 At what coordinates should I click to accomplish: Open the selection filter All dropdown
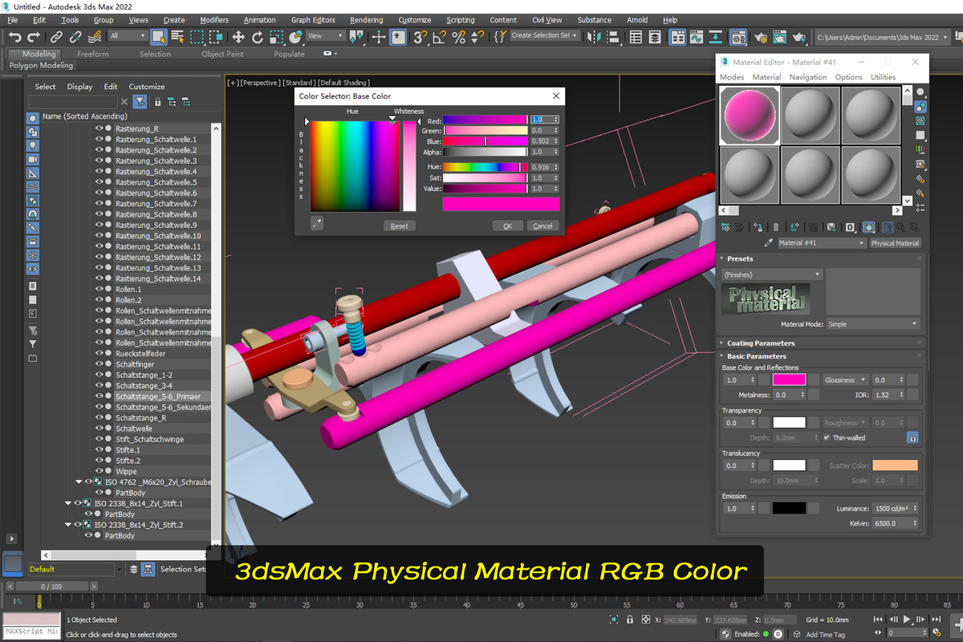point(128,36)
